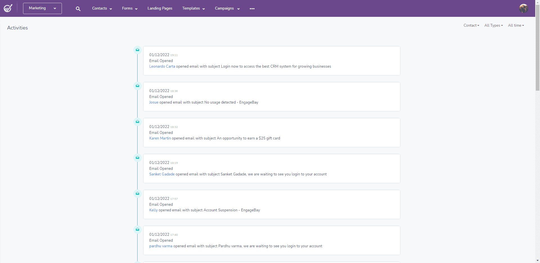
Task: Click email icon beside Josue activity
Action: click(x=138, y=86)
